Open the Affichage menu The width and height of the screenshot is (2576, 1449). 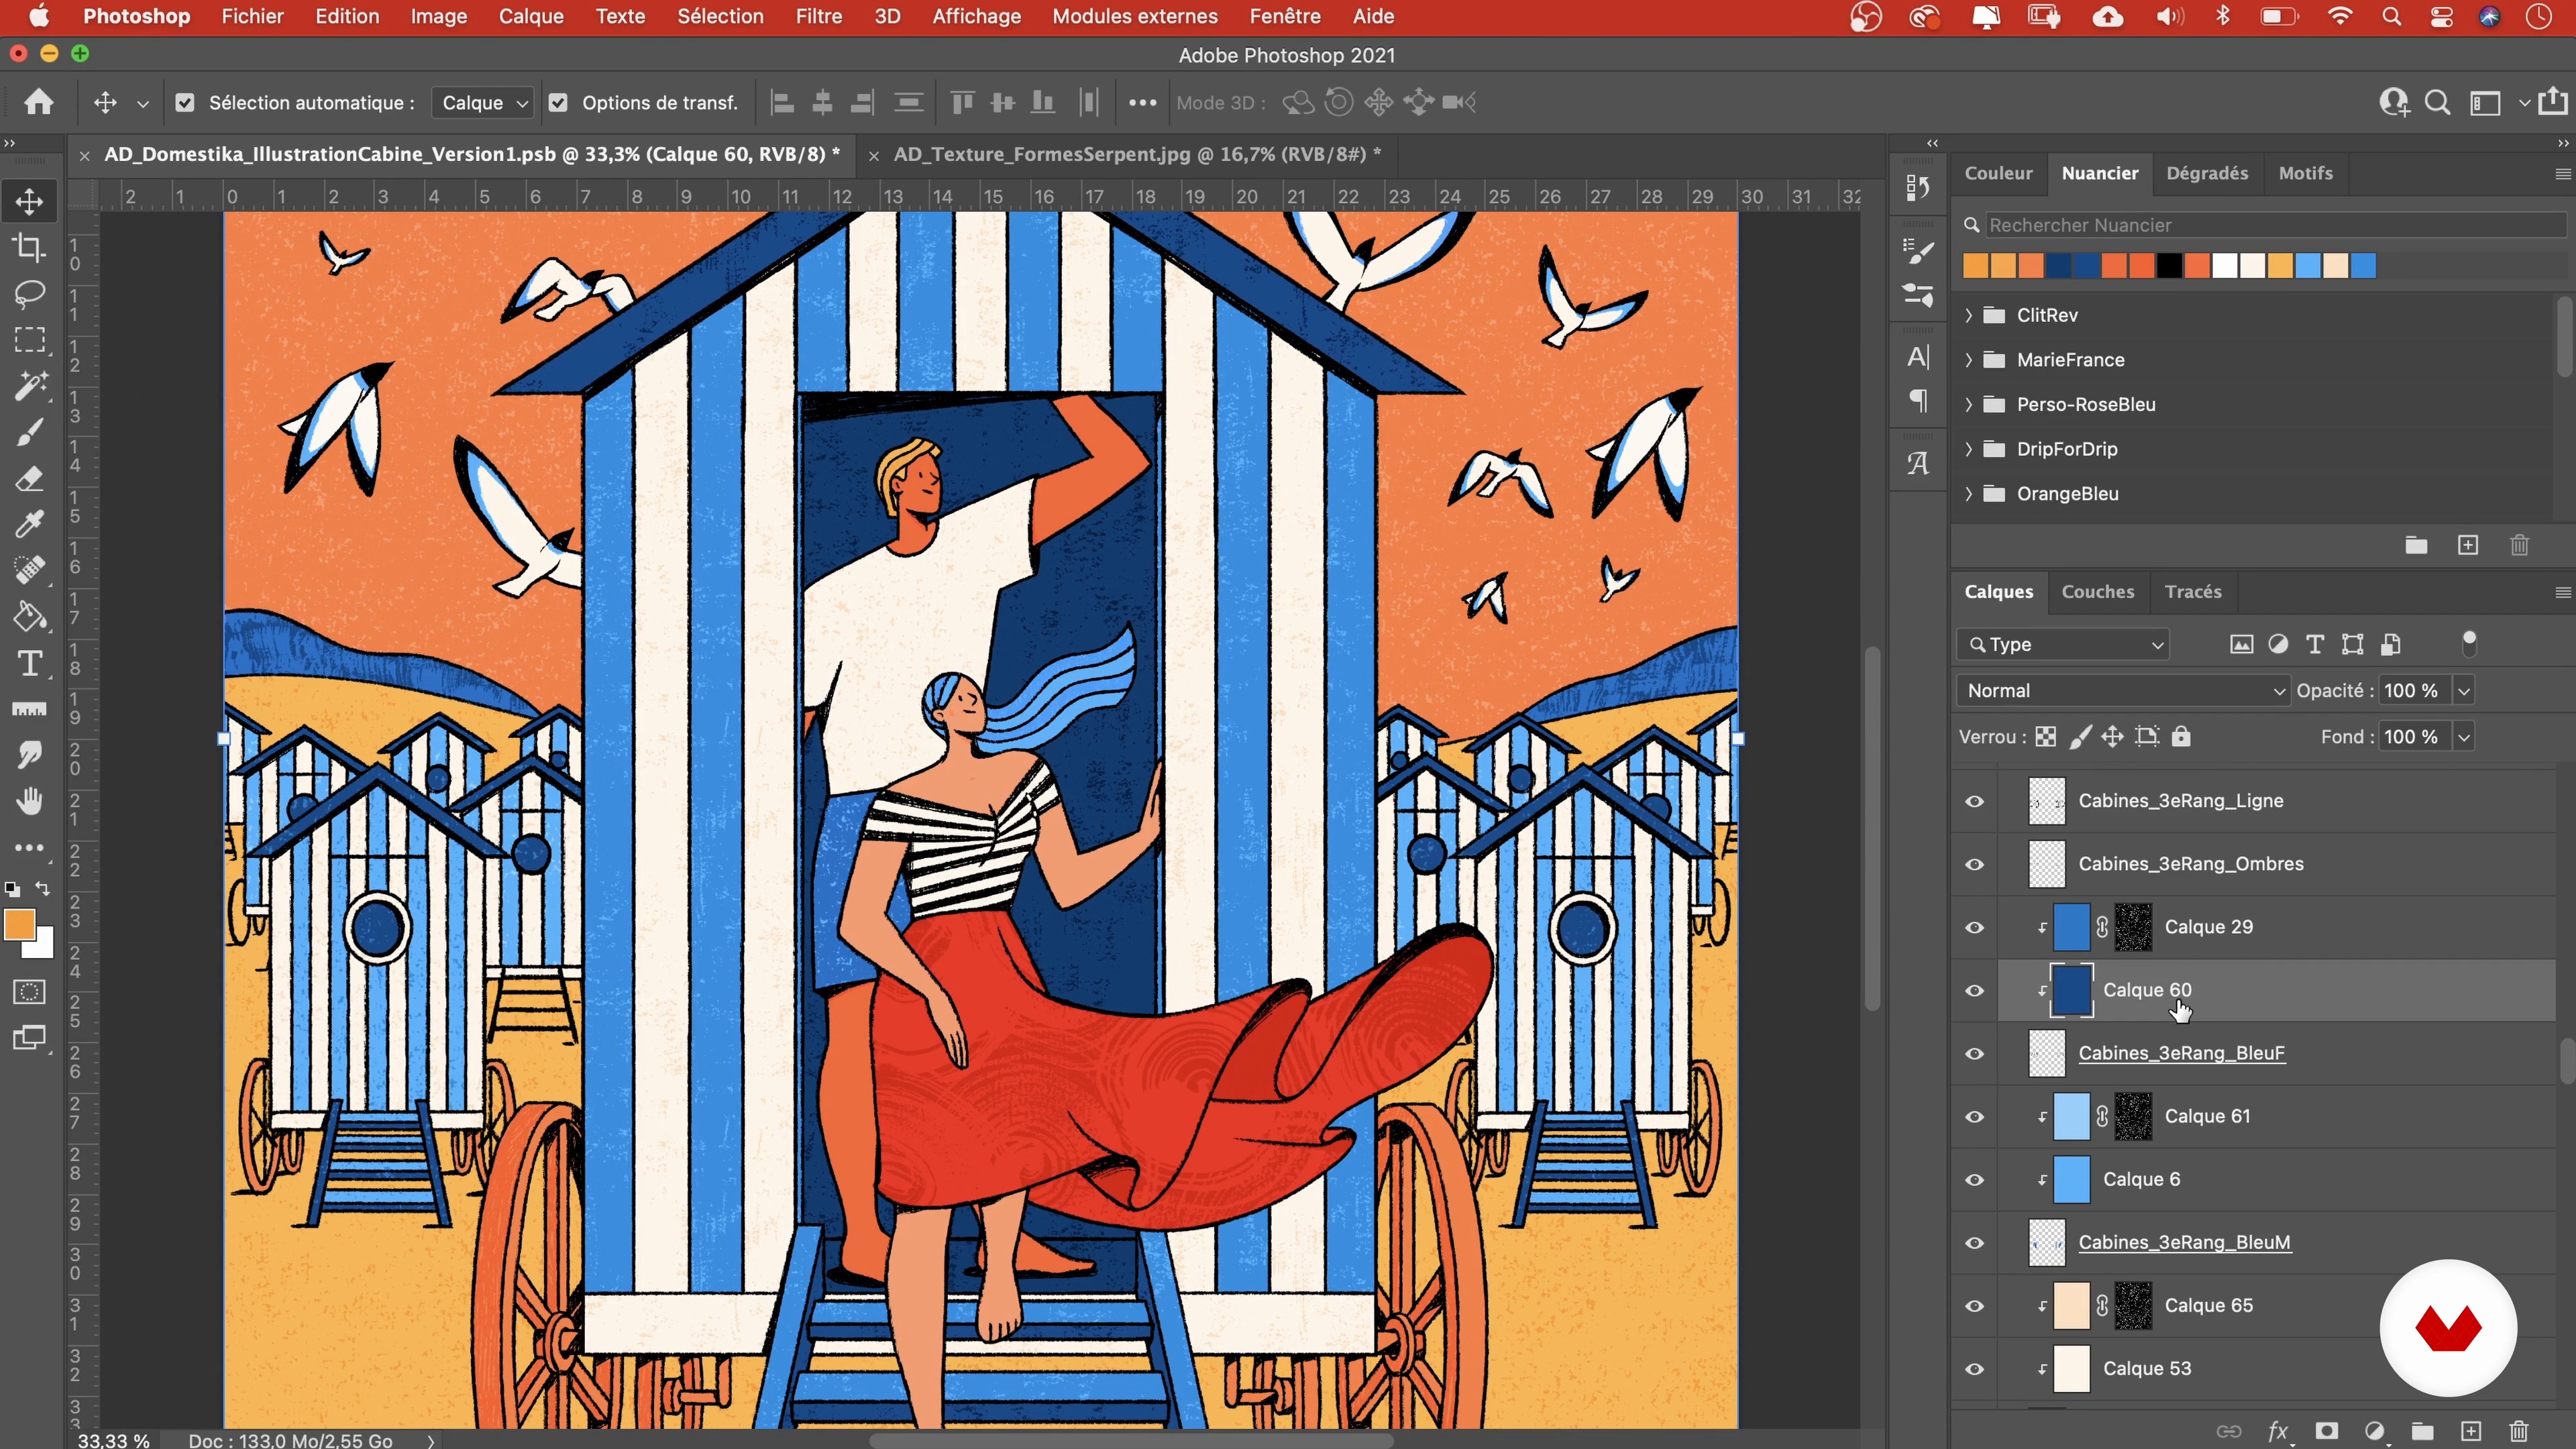[x=976, y=16]
